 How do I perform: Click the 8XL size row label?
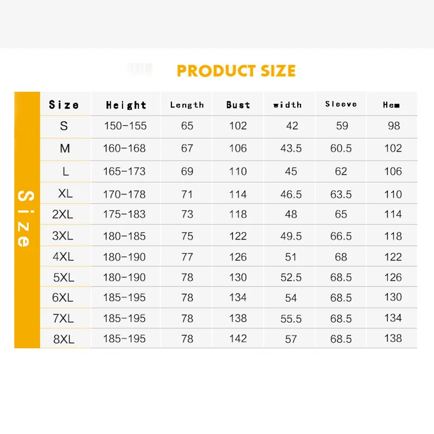tap(63, 339)
